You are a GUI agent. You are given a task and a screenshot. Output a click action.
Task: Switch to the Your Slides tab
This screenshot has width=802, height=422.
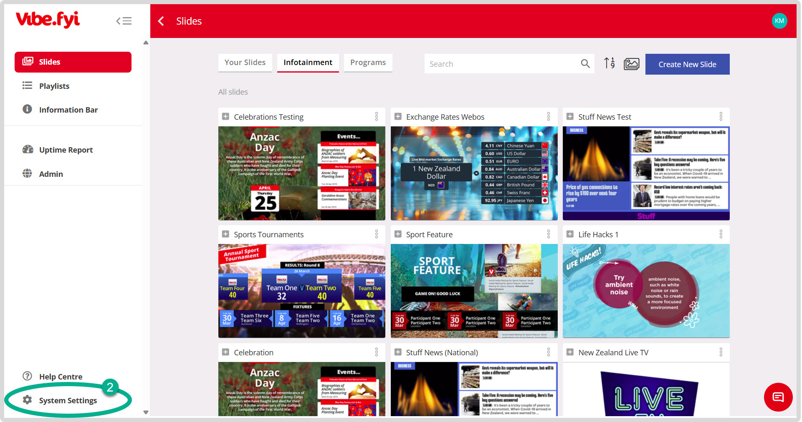tap(245, 63)
